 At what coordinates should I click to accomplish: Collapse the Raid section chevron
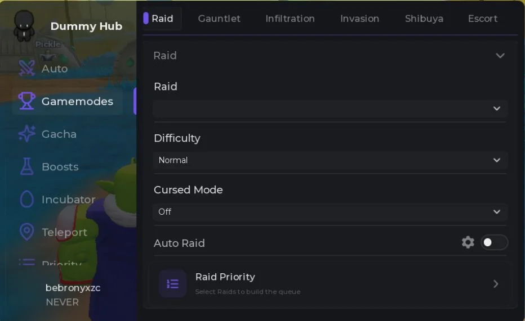click(x=500, y=56)
